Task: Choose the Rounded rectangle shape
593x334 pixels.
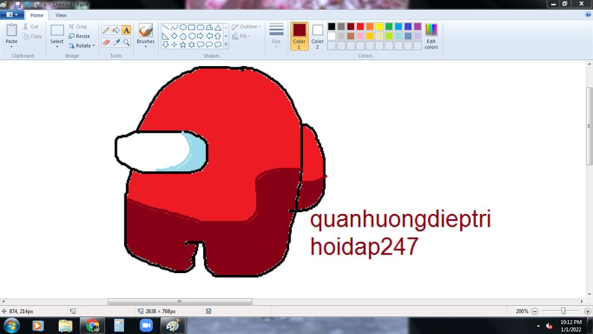Action: pyautogui.click(x=200, y=27)
